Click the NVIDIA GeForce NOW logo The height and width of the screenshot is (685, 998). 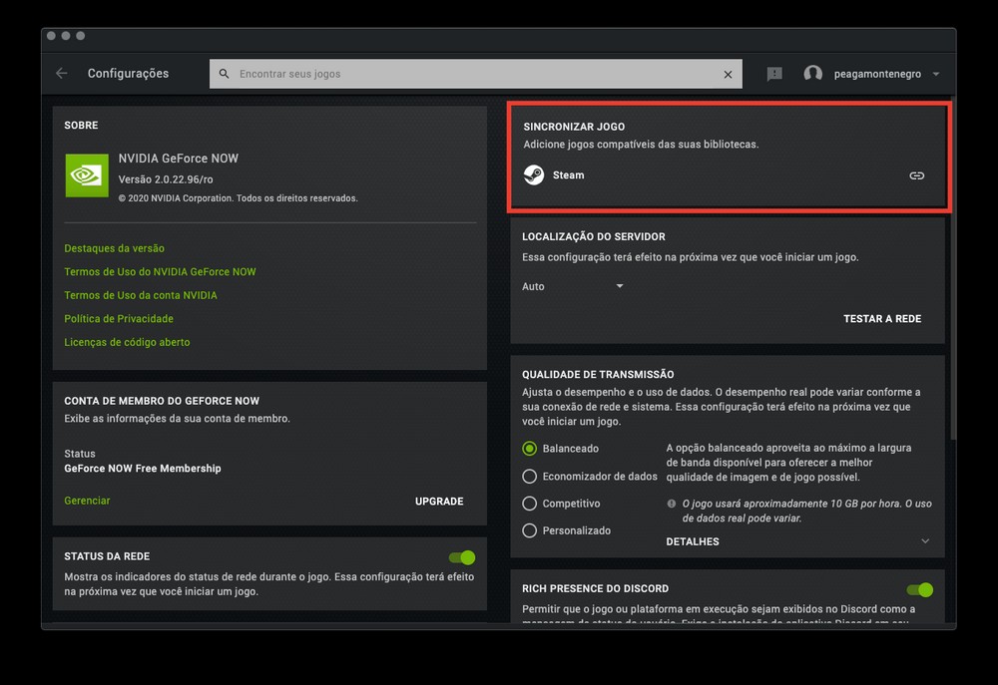(87, 174)
